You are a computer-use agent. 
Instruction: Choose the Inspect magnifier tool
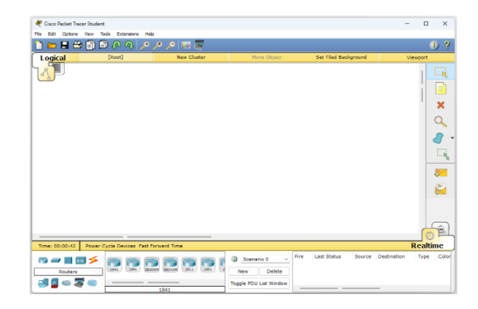(440, 121)
